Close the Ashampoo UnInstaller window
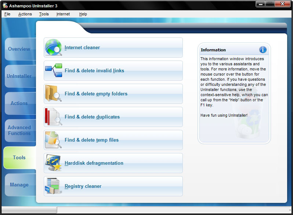This screenshot has width=293, height=215. click(x=283, y=4)
